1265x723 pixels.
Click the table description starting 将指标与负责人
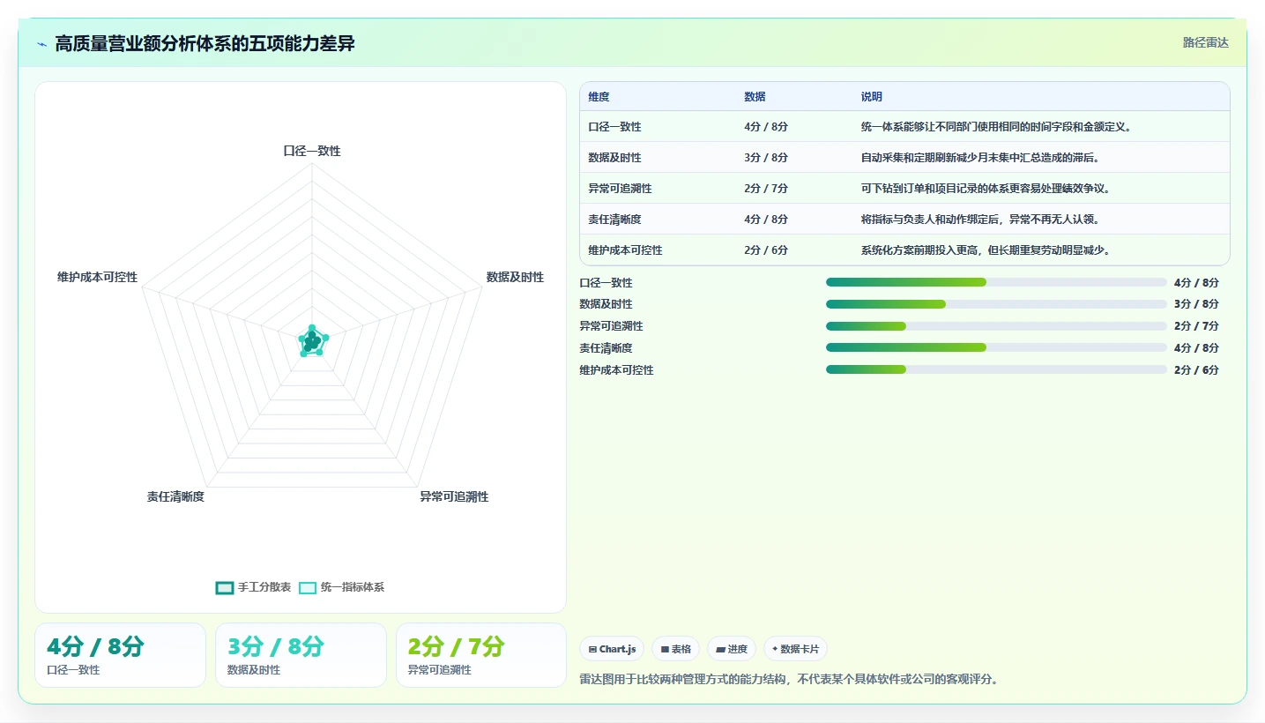pyautogui.click(x=980, y=220)
